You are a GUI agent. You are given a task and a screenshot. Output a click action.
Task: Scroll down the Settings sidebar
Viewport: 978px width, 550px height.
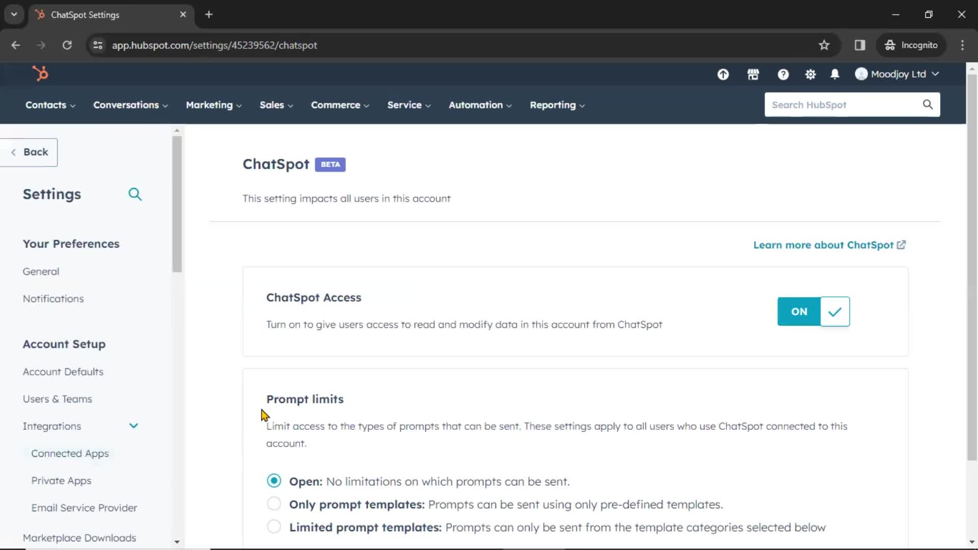tap(177, 542)
